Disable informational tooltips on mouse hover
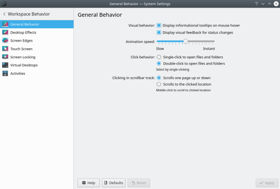The image size is (280, 189). pos(159,26)
